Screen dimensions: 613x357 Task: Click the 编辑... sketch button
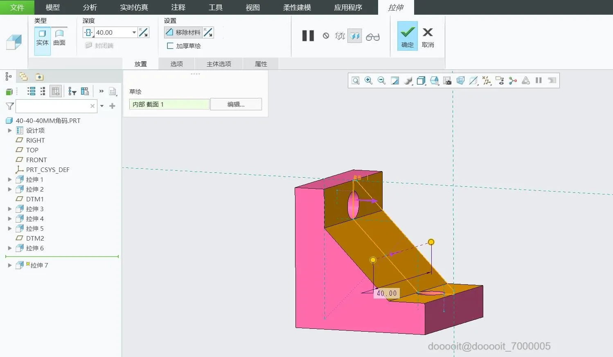coord(236,104)
